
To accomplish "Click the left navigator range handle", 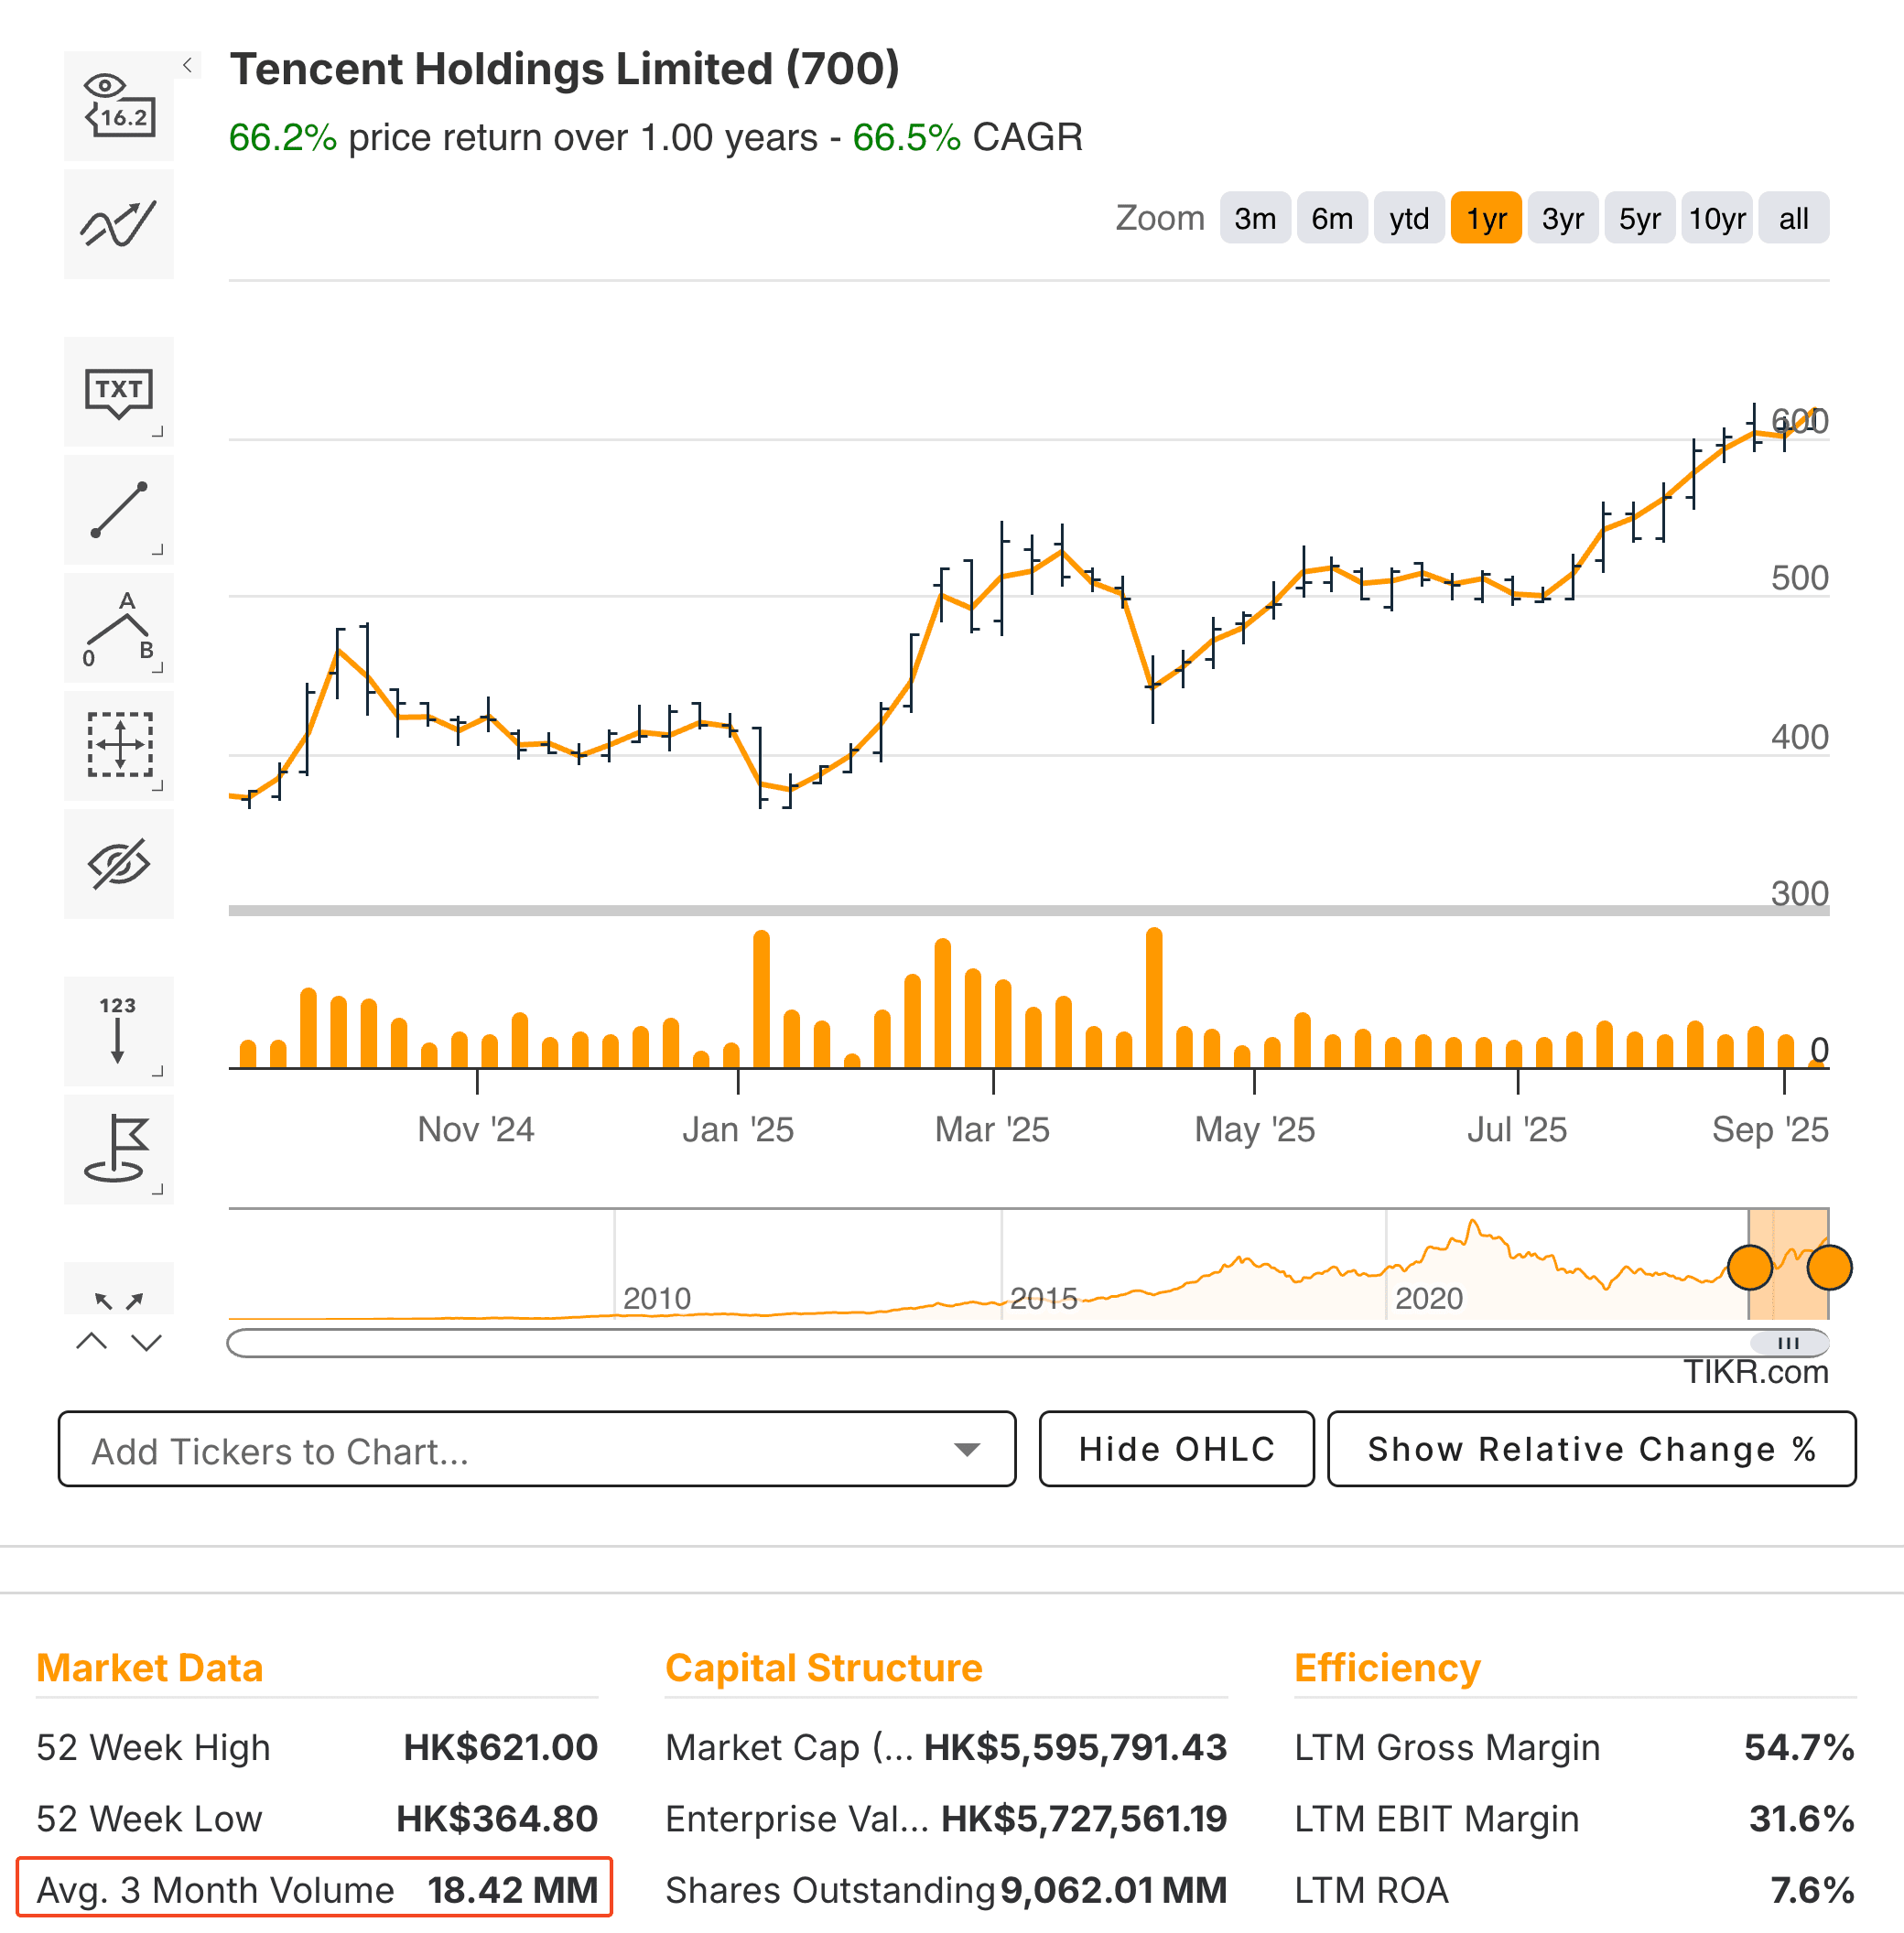I will [1750, 1267].
